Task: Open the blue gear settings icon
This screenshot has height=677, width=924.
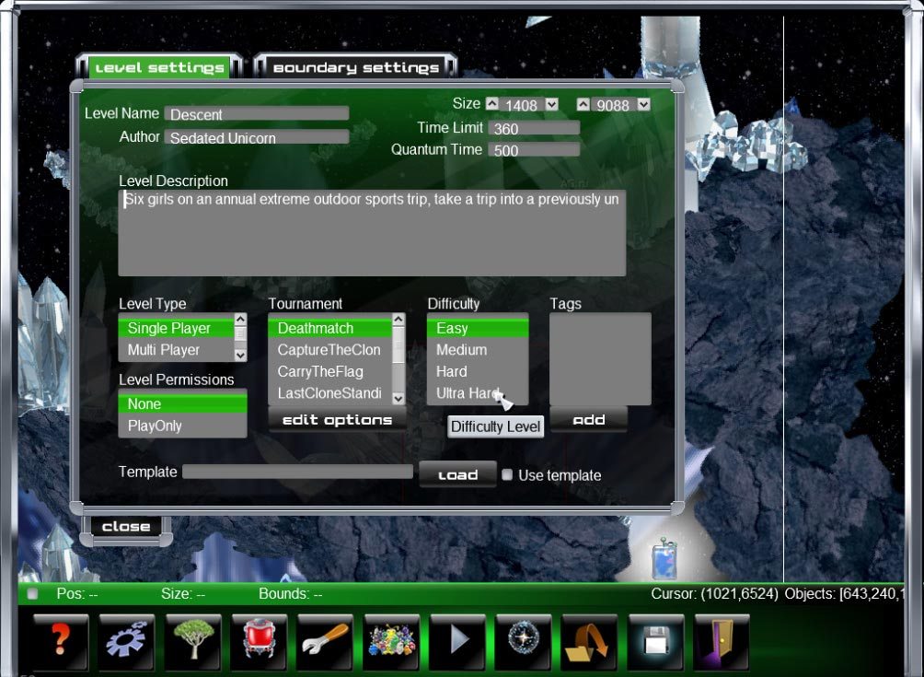Action: pyautogui.click(x=127, y=641)
